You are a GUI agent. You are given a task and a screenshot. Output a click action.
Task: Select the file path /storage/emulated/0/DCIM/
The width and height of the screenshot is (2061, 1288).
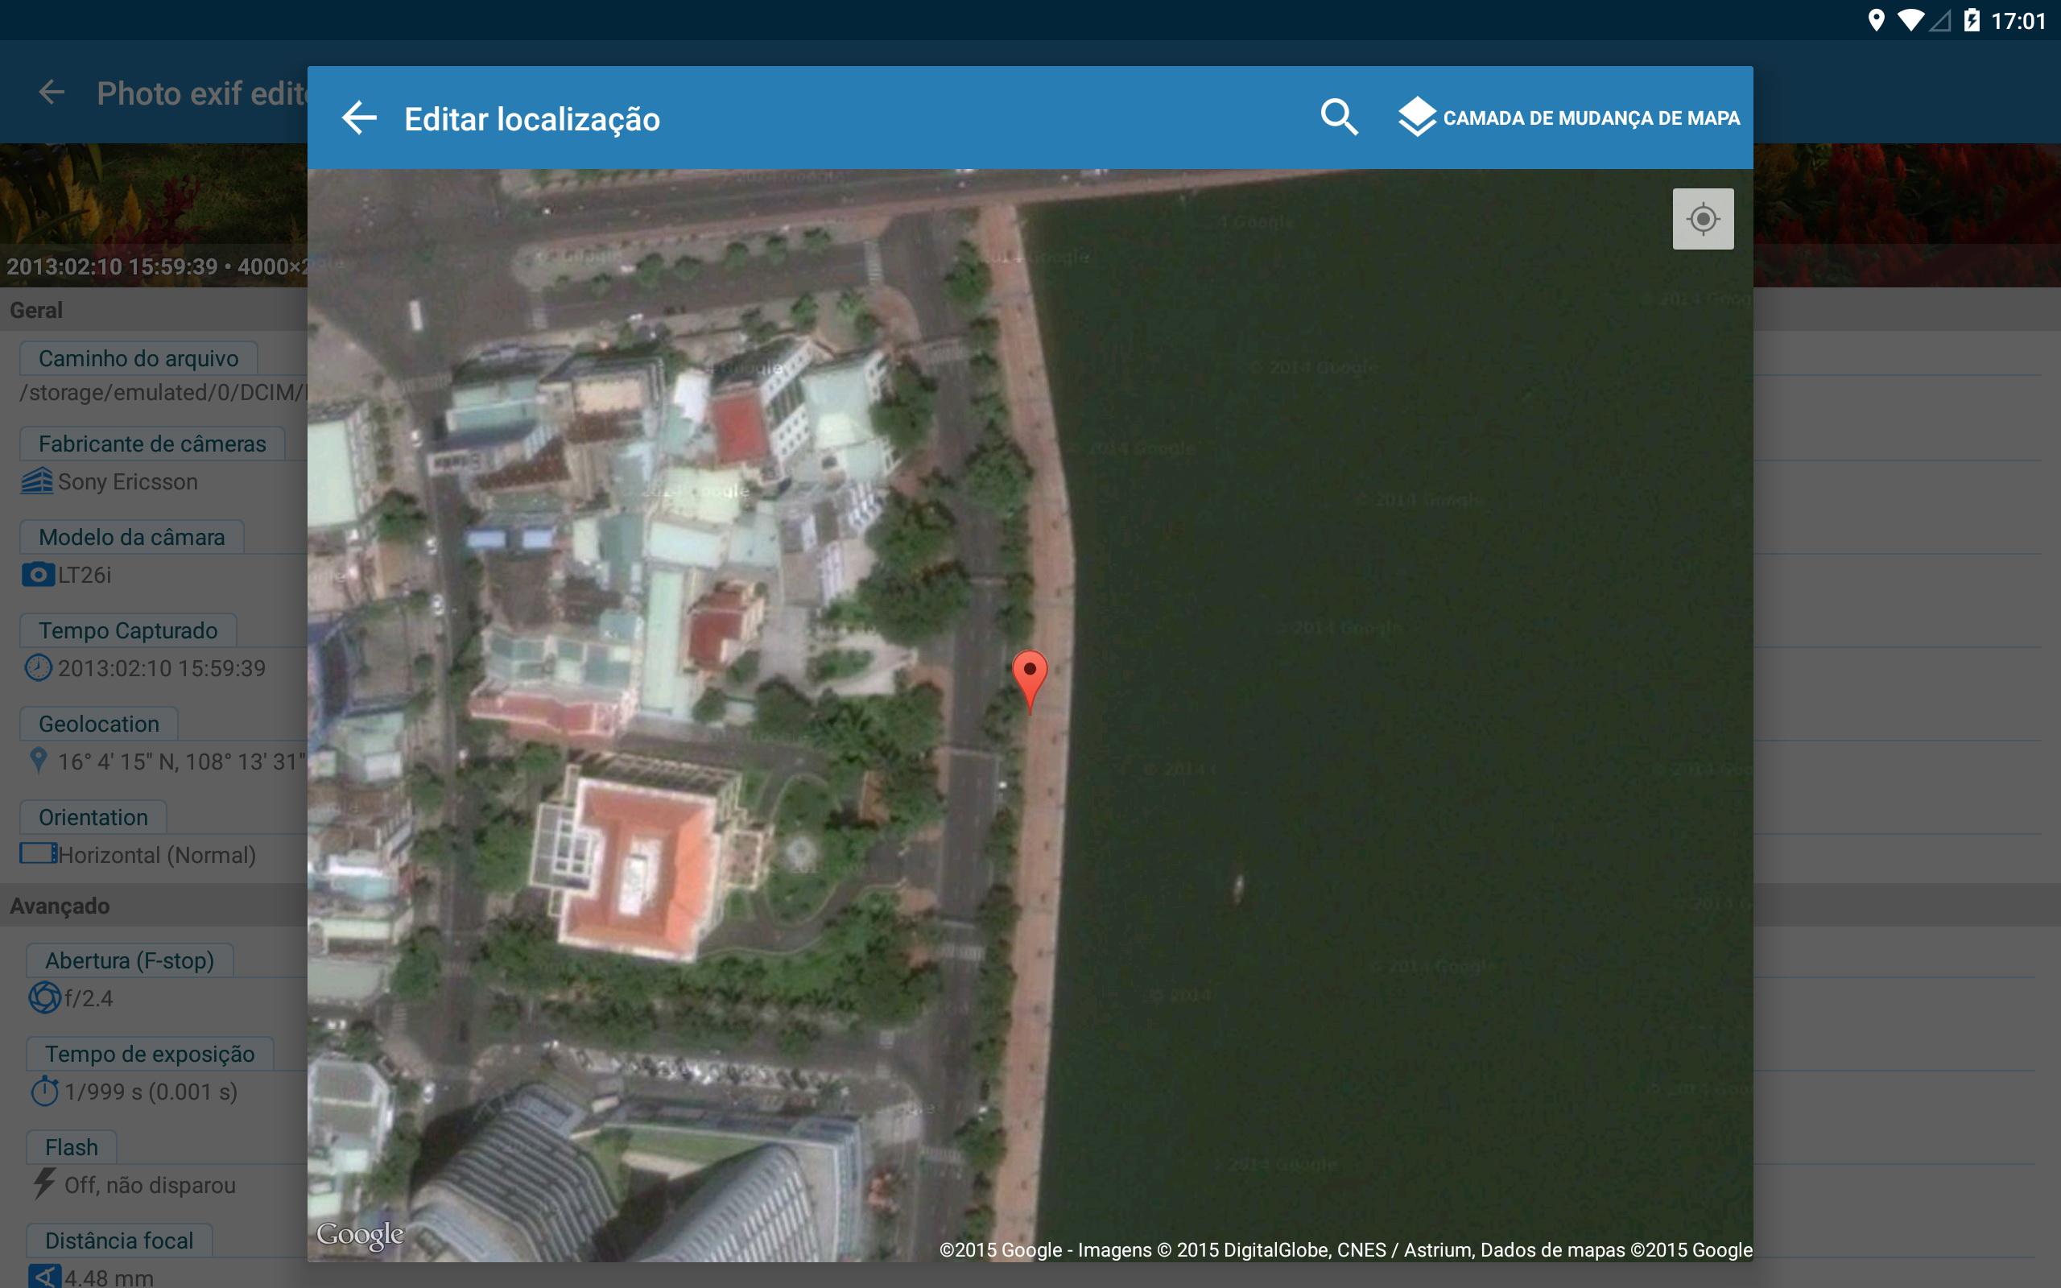[163, 392]
